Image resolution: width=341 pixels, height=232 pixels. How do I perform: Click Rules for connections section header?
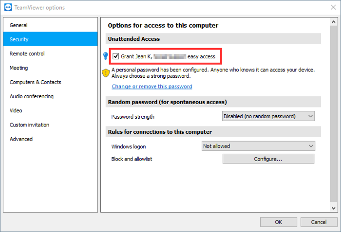pos(213,132)
